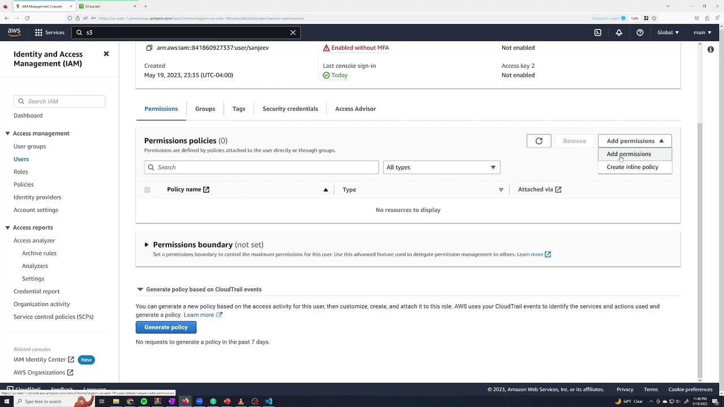Open a new browser tab
The image size is (724, 407).
pos(145,6)
